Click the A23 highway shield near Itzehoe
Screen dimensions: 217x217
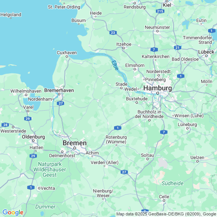113,33
